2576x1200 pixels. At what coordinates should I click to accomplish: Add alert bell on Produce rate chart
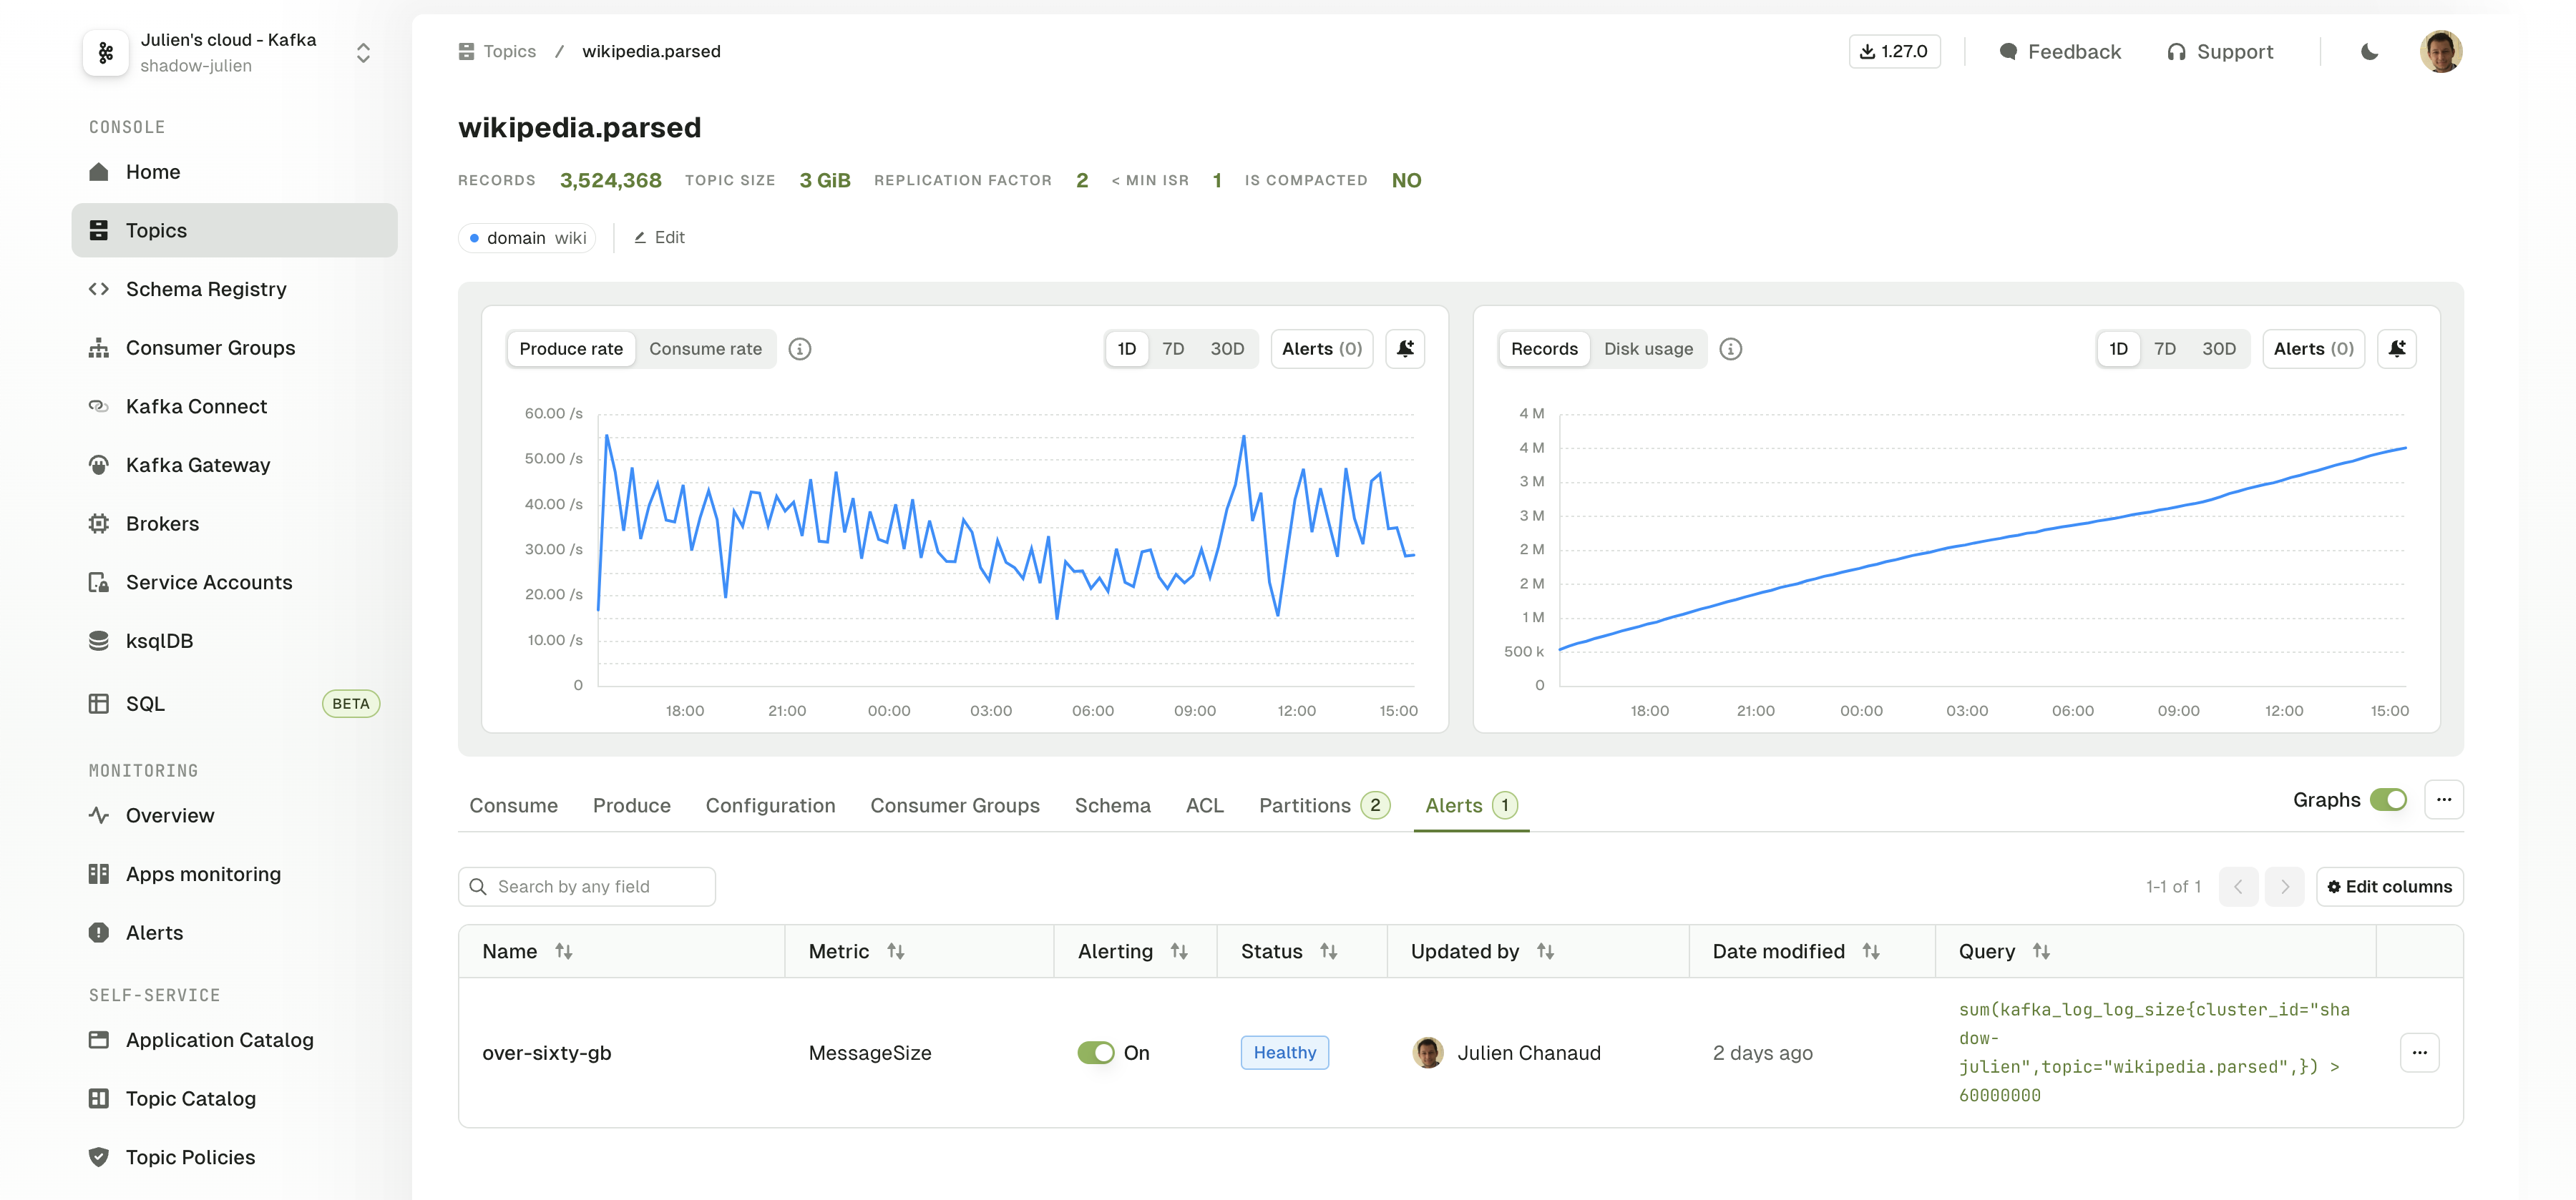pos(1405,349)
